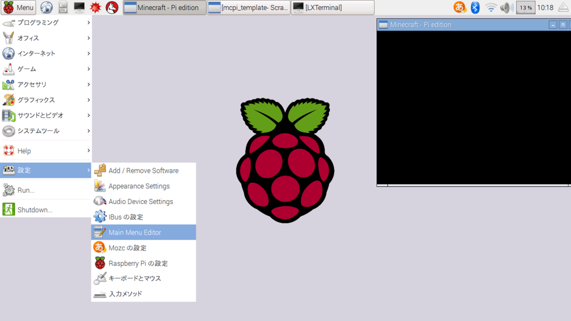Click the gears icon beside Run...
The image size is (571, 321).
click(8, 190)
